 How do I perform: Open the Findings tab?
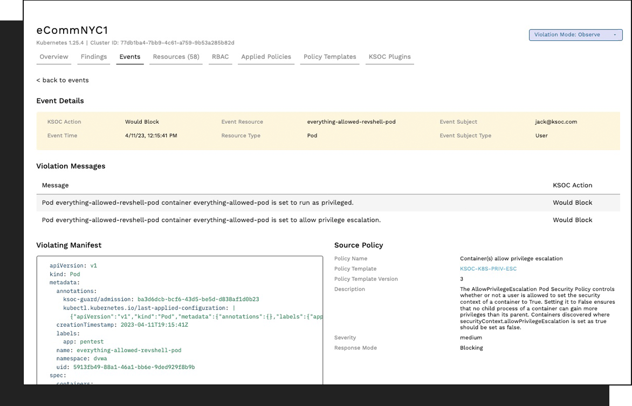94,57
